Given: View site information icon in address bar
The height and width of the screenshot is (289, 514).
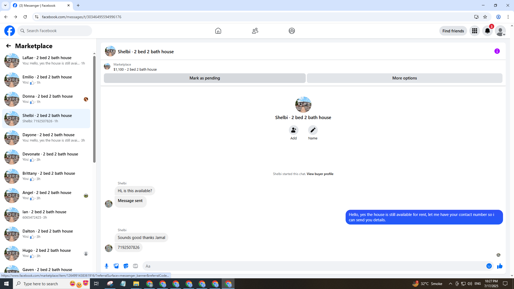Looking at the screenshot, I should [37, 17].
